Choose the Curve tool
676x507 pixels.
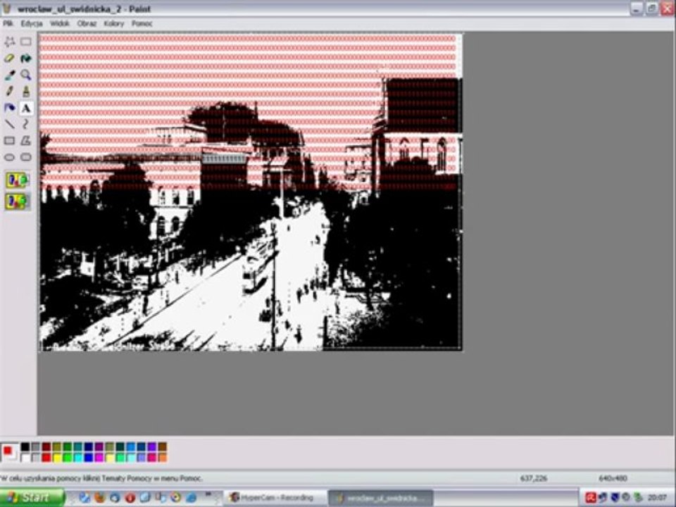point(26,124)
